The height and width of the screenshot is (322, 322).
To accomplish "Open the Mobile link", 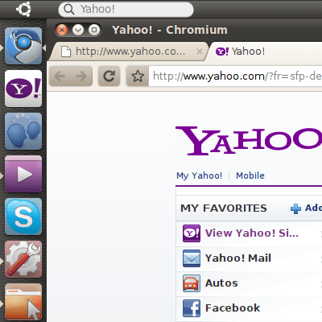I will [x=250, y=175].
